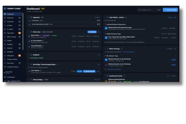This screenshot has height=124, width=186.
Task: Click the orange badge next to Kampagnen
Action: [x=20, y=55]
